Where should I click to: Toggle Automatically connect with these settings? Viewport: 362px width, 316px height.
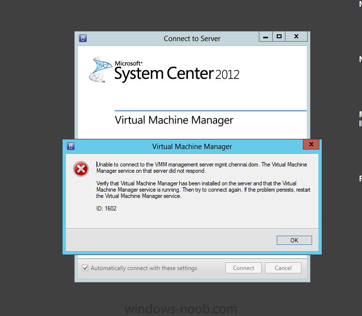pos(85,268)
